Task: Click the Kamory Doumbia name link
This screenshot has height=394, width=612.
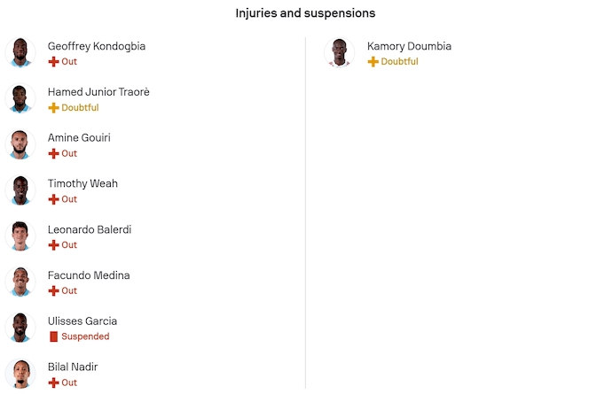Action: 409,46
